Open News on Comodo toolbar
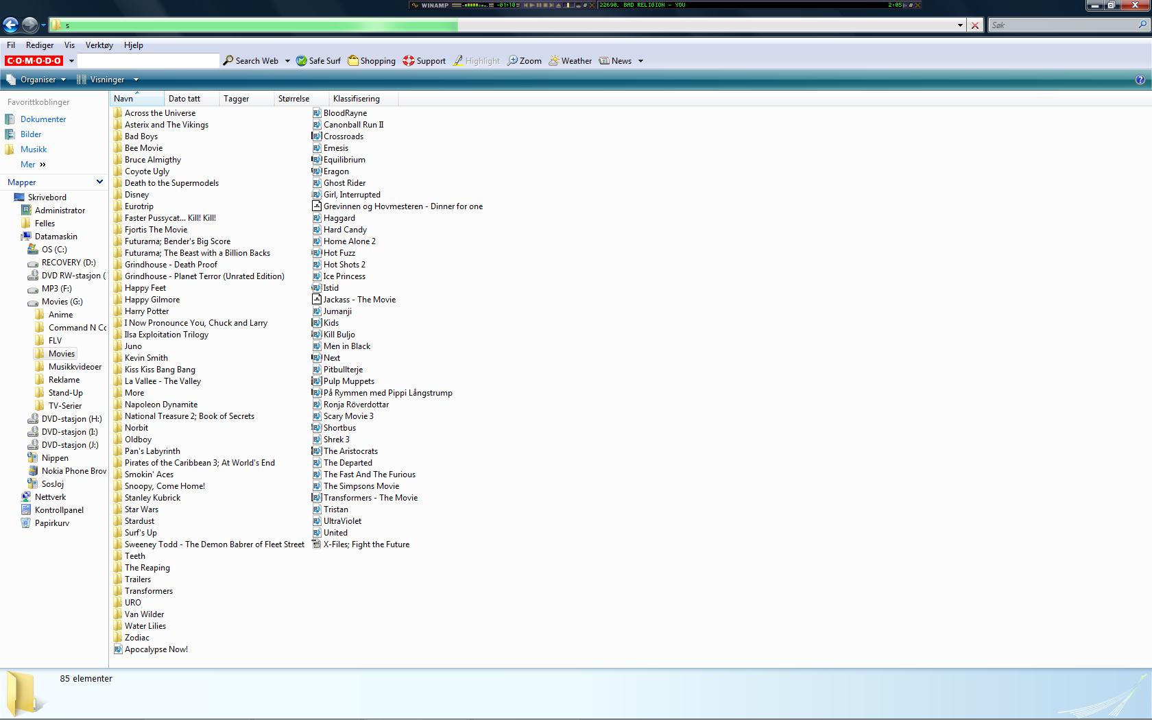 616,61
